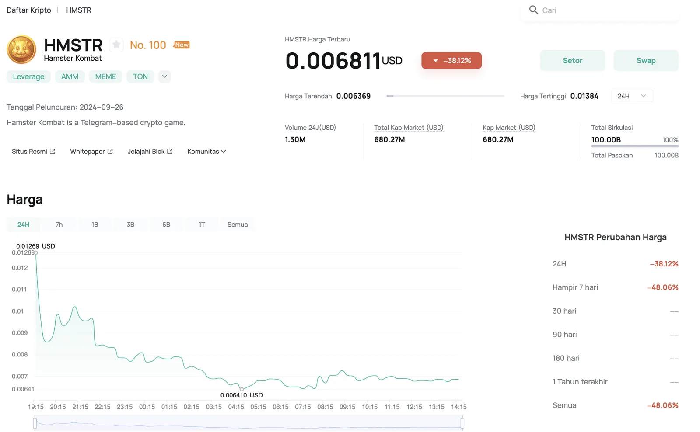The width and height of the screenshot is (700, 432).
Task: Click the low-high price range bar
Action: [x=445, y=96]
